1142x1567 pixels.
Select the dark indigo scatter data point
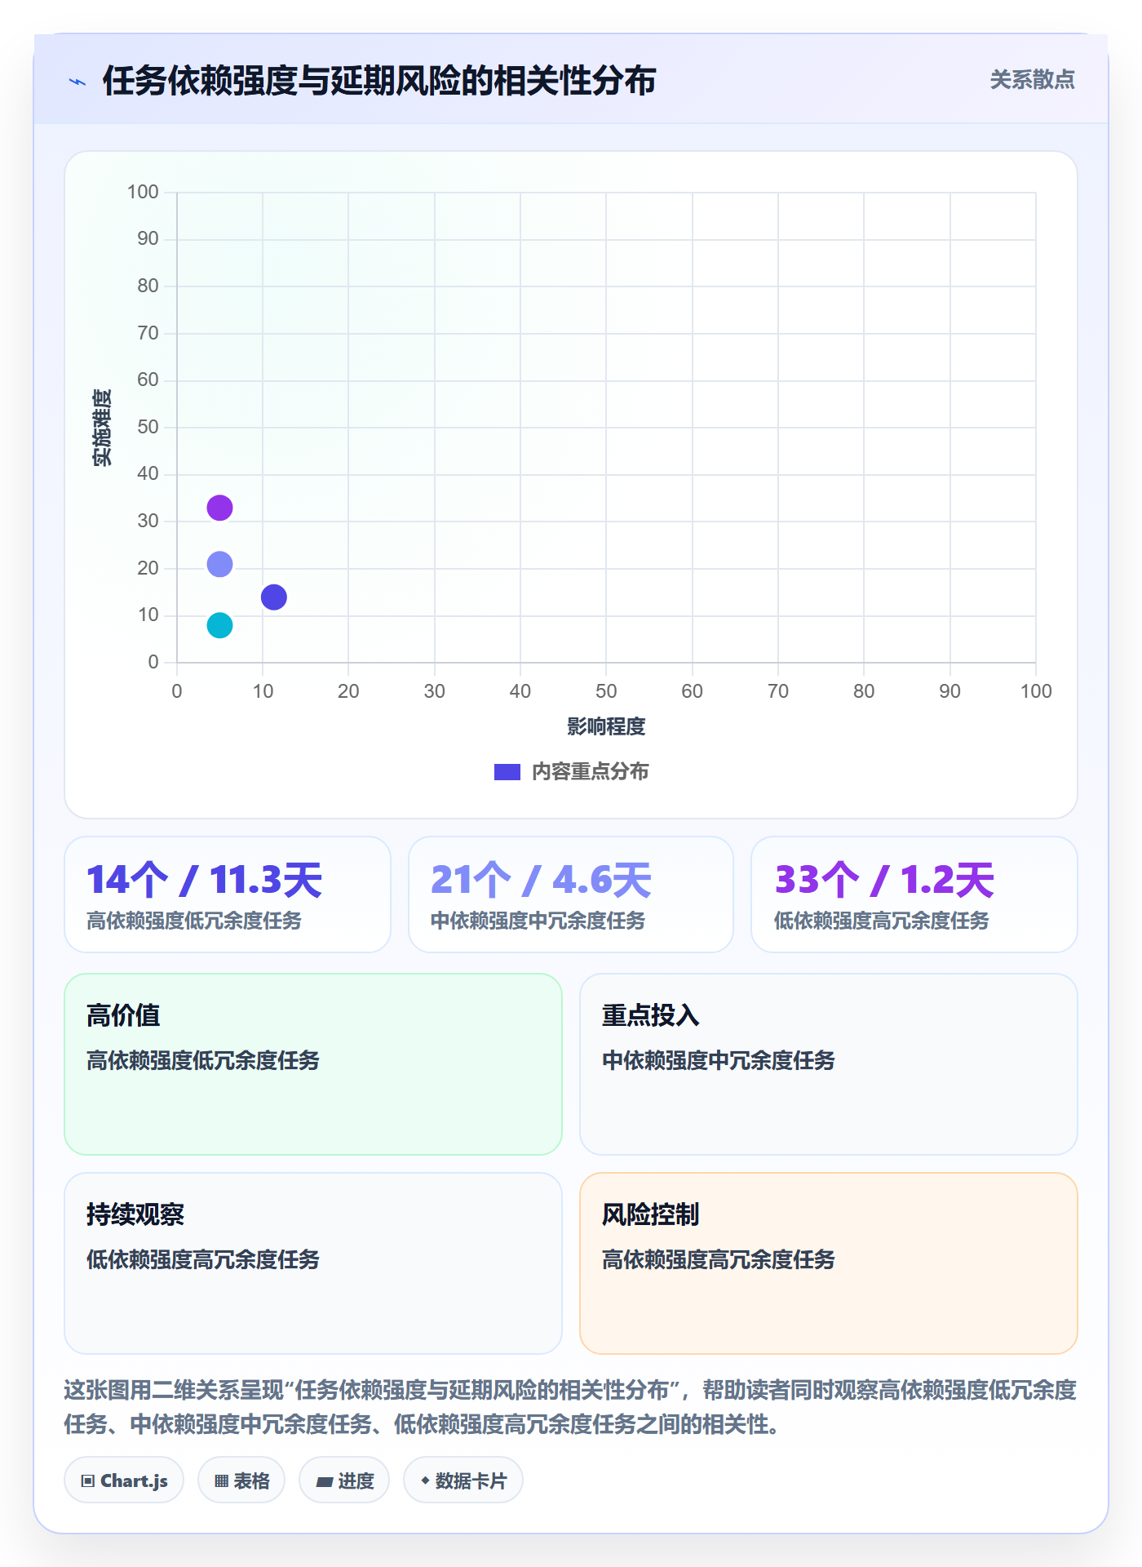pos(274,597)
